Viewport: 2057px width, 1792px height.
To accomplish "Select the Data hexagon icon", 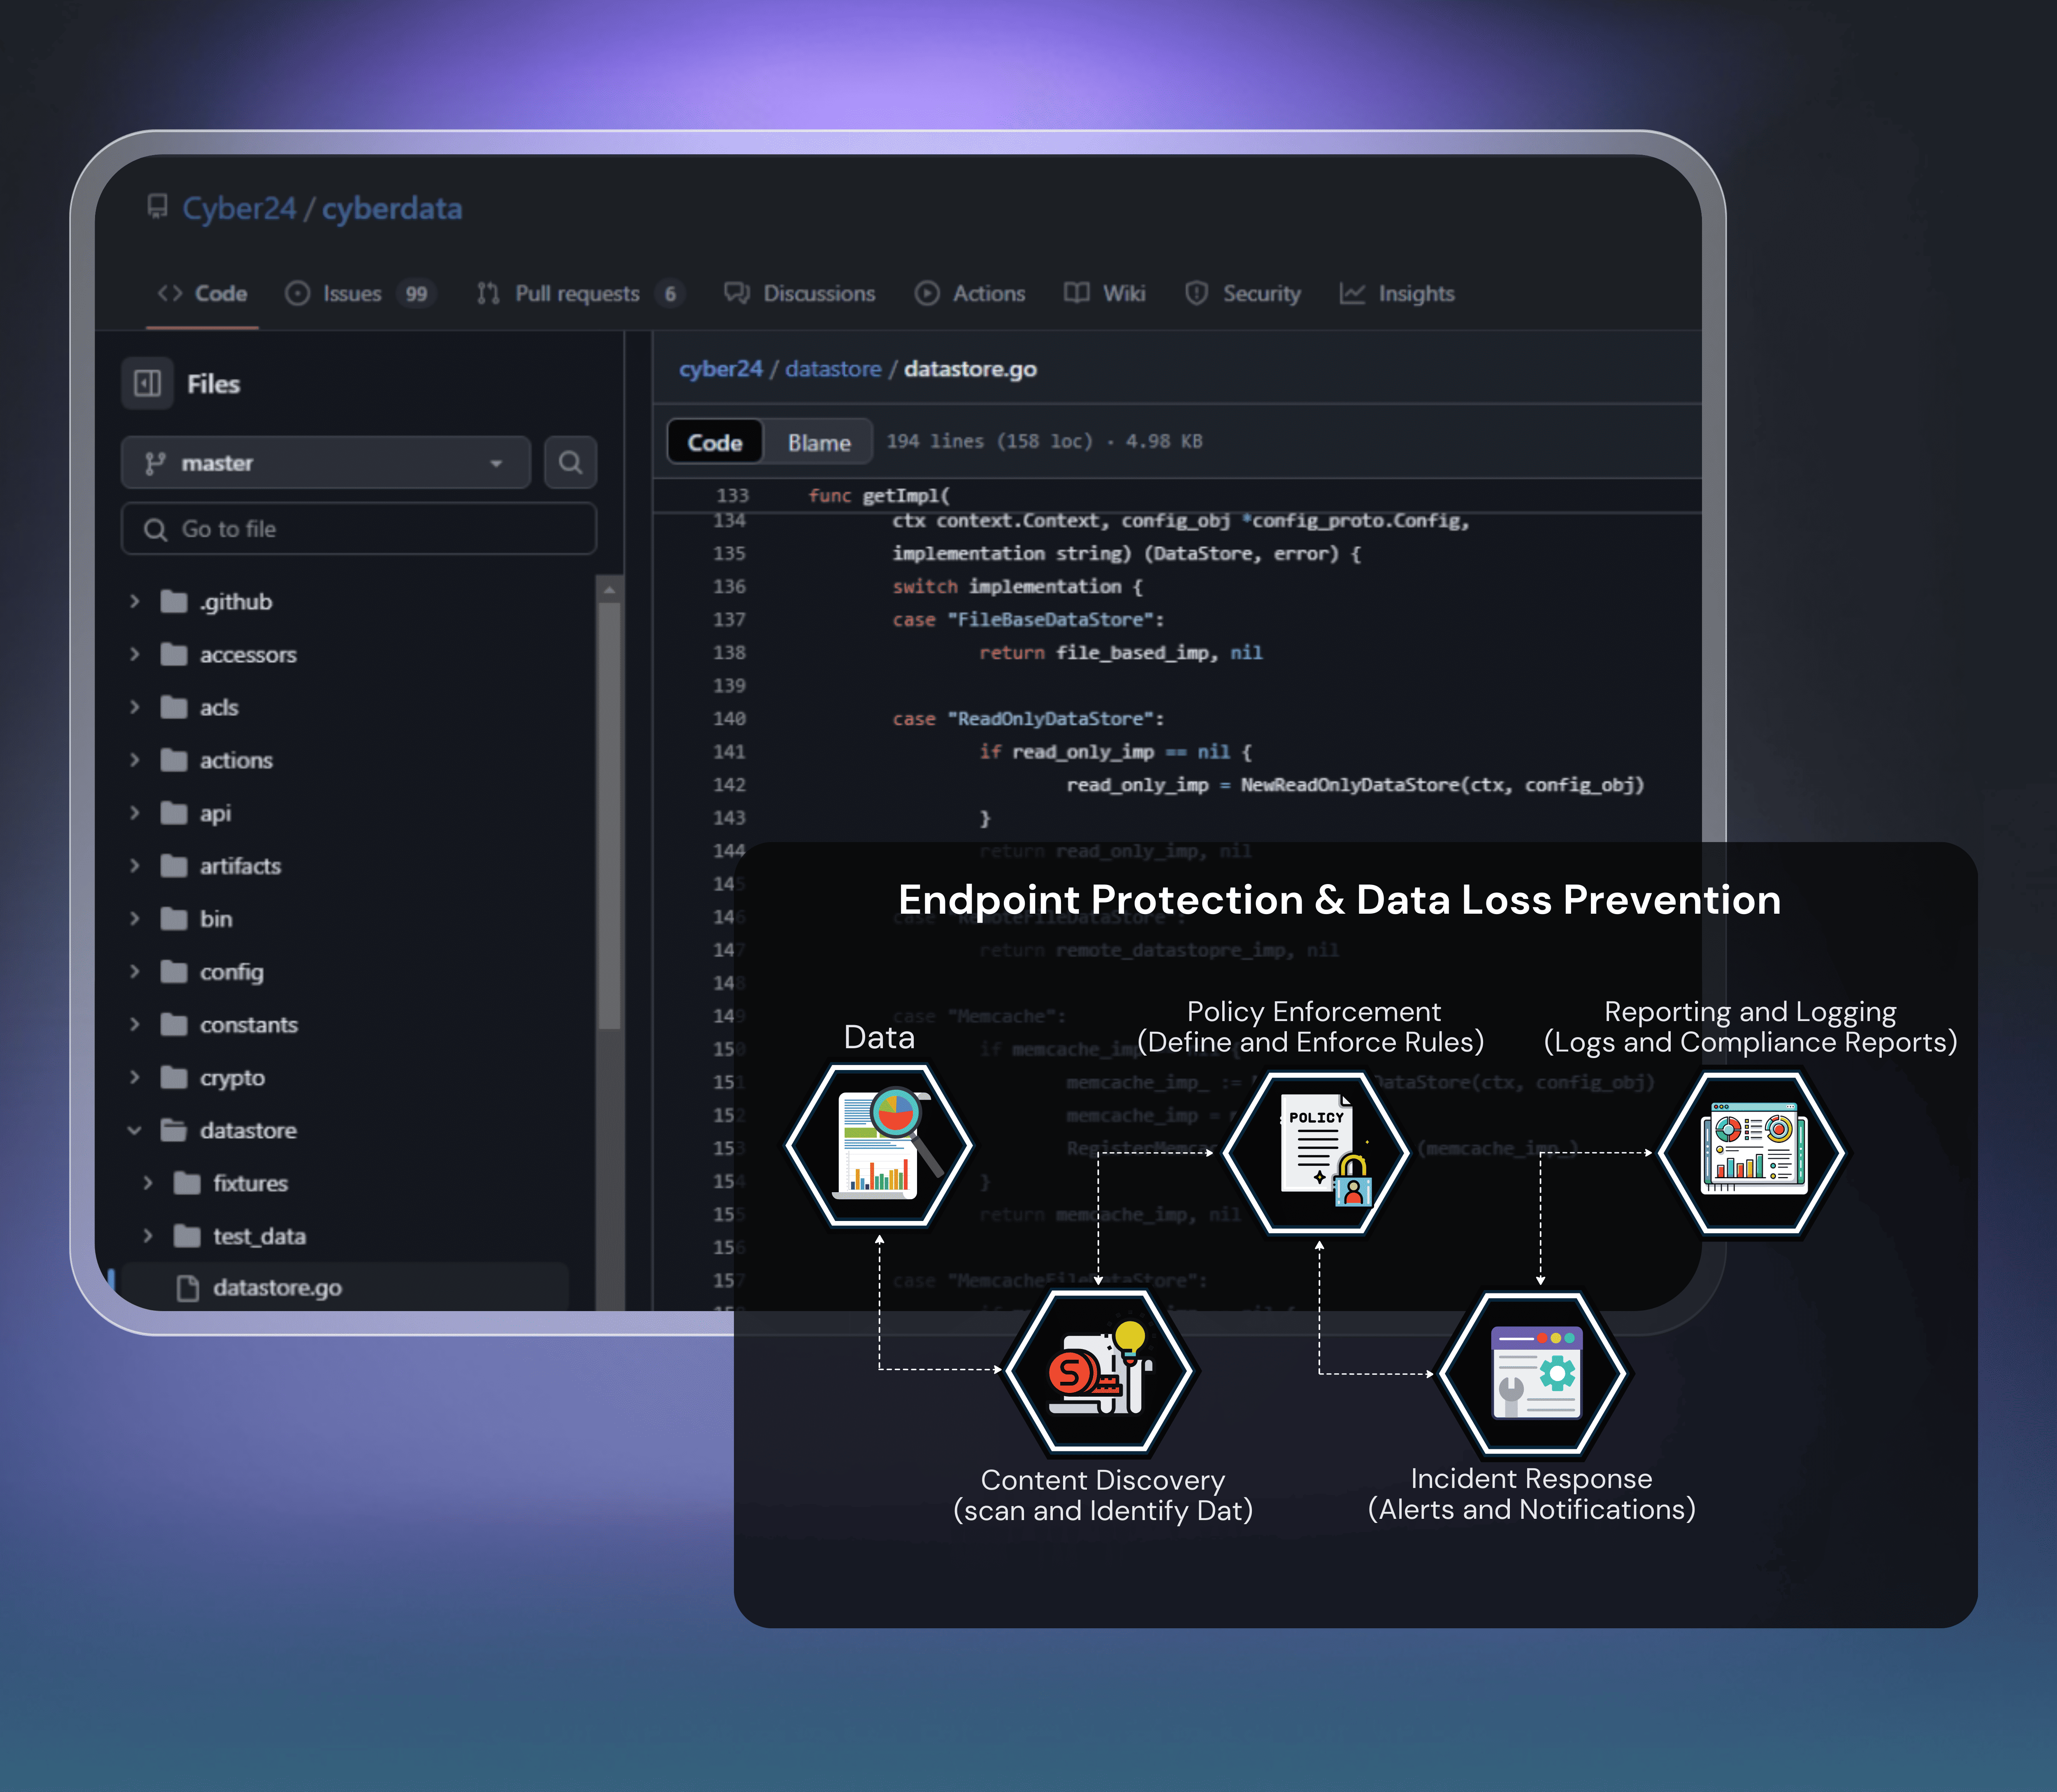I will coord(878,1148).
